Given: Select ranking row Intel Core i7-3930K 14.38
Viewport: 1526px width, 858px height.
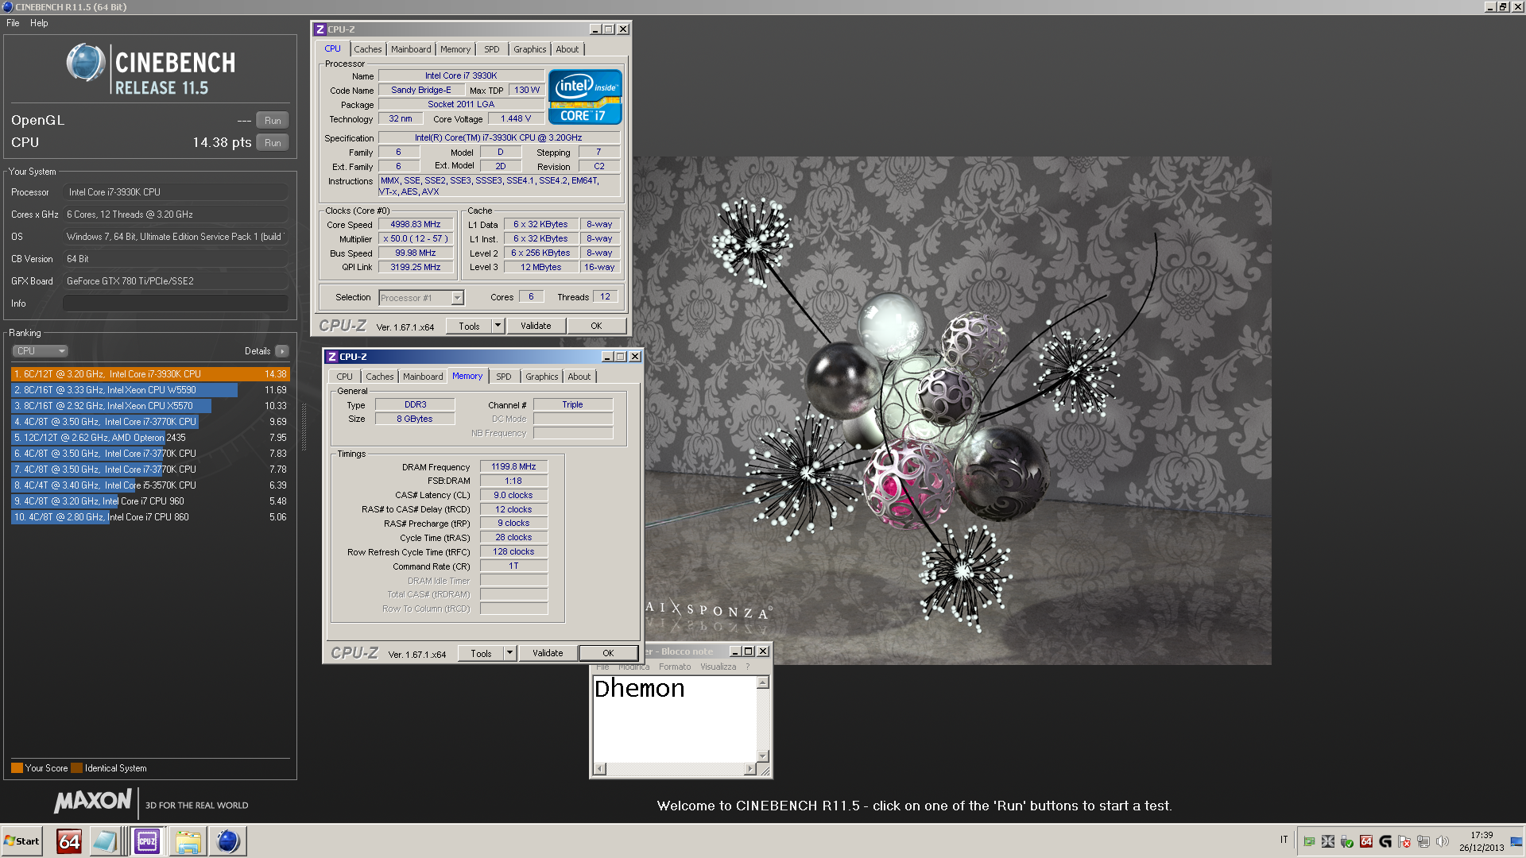Looking at the screenshot, I should click(x=150, y=374).
